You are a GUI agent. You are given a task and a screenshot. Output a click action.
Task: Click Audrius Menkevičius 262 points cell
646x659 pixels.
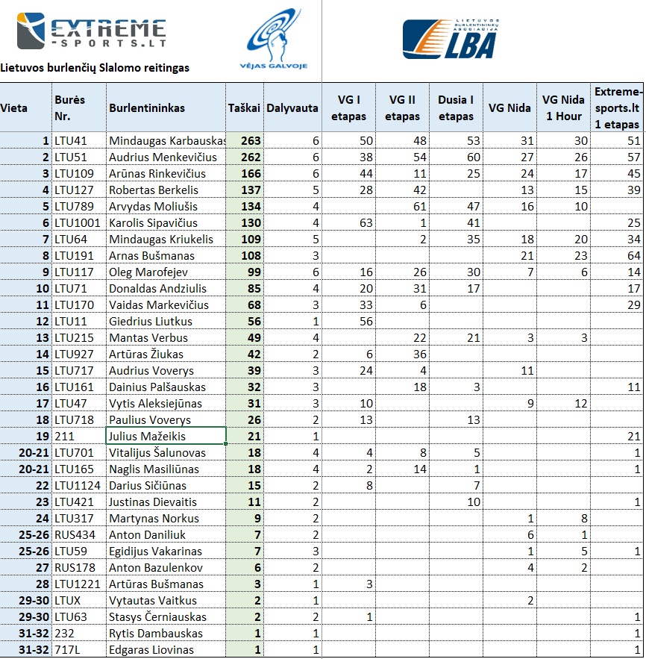point(245,157)
